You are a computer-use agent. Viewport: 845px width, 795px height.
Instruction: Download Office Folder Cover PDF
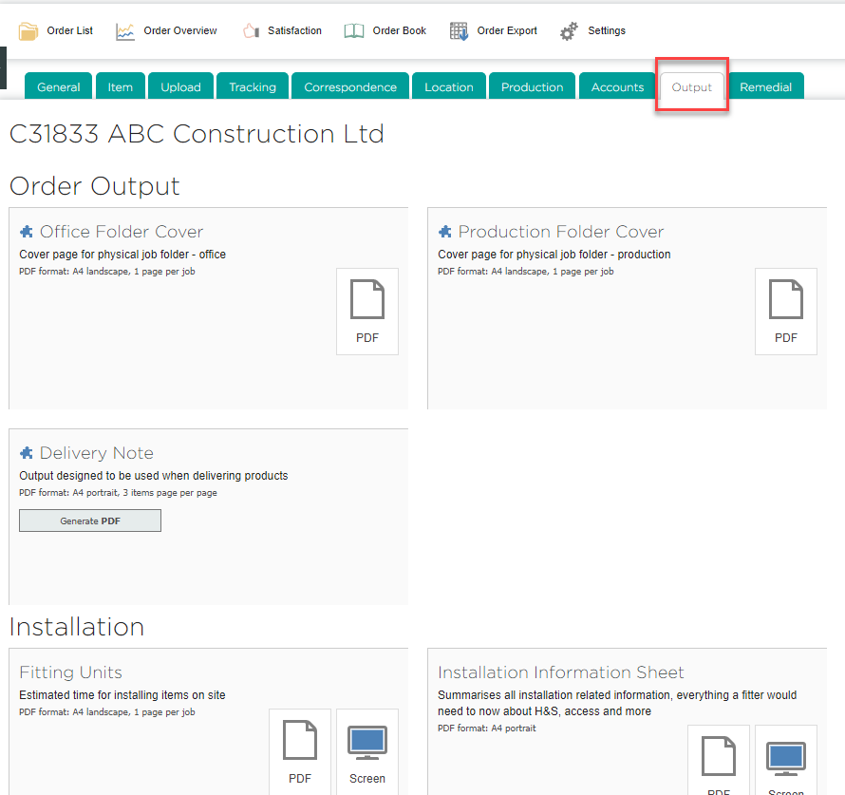pos(367,312)
